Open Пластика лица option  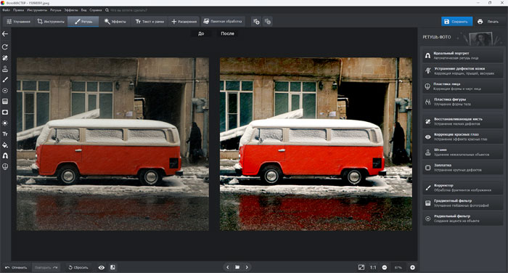[463, 86]
